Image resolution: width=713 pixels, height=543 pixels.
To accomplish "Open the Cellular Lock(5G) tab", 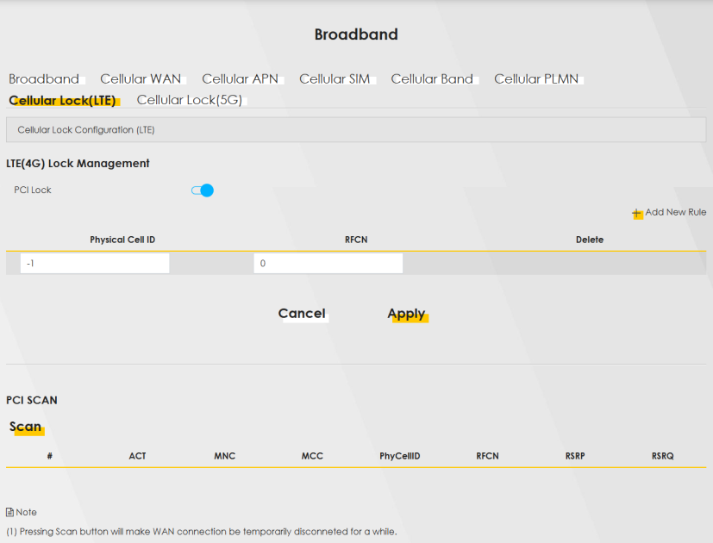I will click(x=190, y=100).
